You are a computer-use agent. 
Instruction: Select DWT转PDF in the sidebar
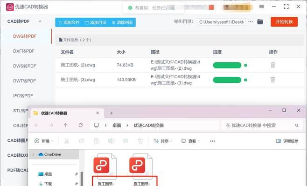[x=24, y=81]
